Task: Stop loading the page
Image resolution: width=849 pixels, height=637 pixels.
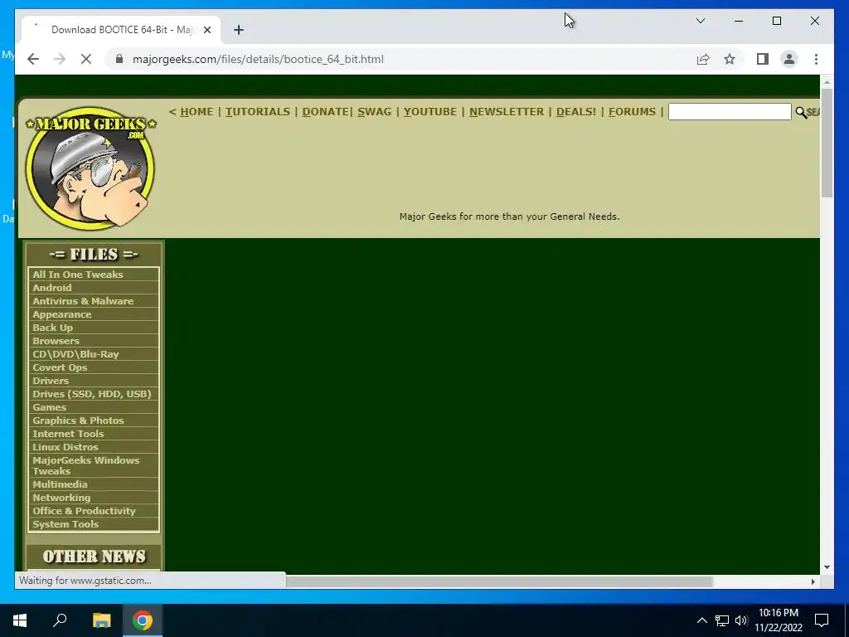Action: point(86,59)
